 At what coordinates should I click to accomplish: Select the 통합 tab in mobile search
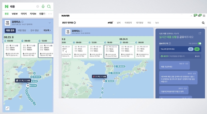(7, 14)
